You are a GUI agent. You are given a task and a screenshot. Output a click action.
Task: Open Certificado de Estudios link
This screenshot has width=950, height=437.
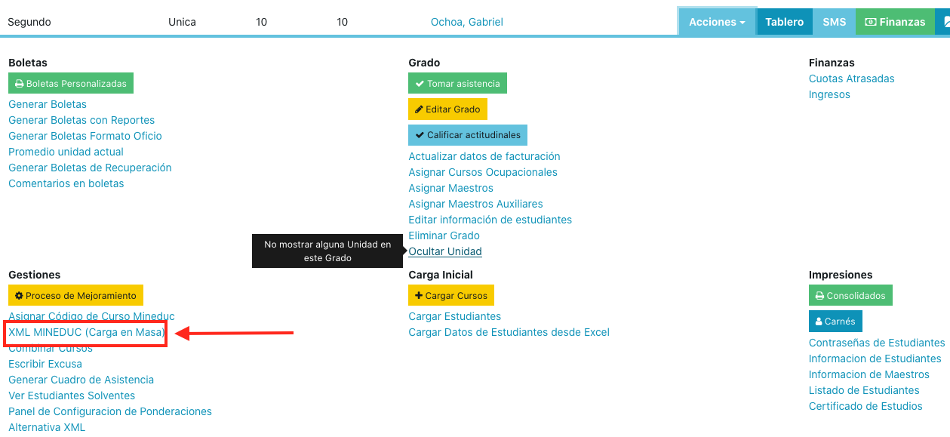click(865, 406)
